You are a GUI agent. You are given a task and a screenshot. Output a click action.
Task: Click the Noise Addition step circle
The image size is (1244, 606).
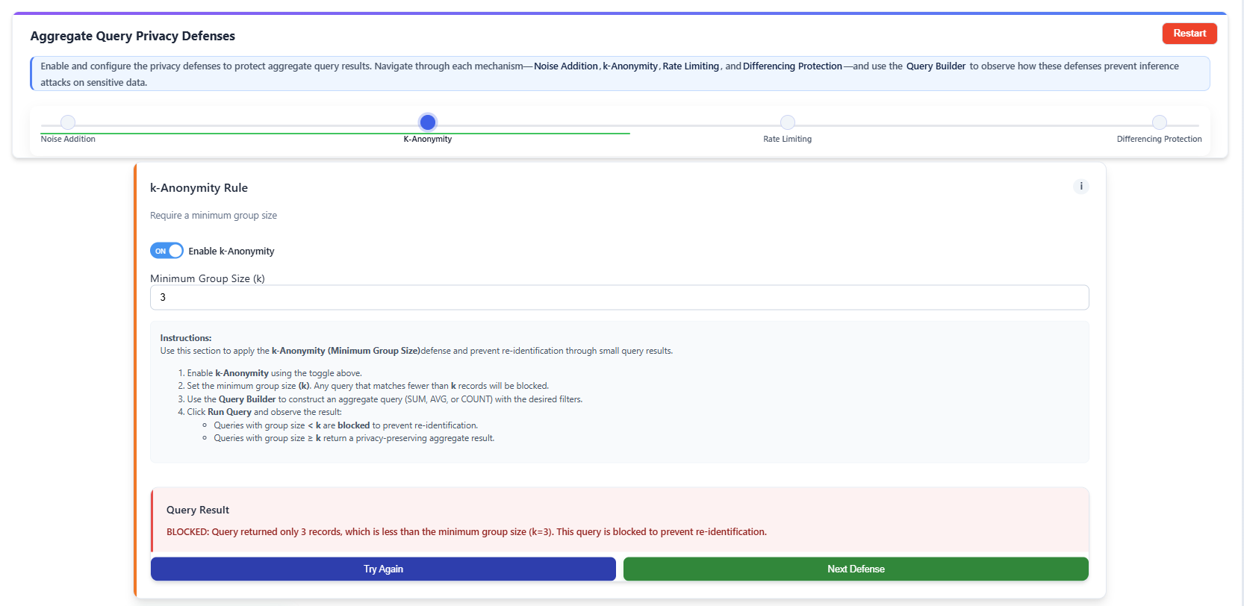[x=68, y=122]
